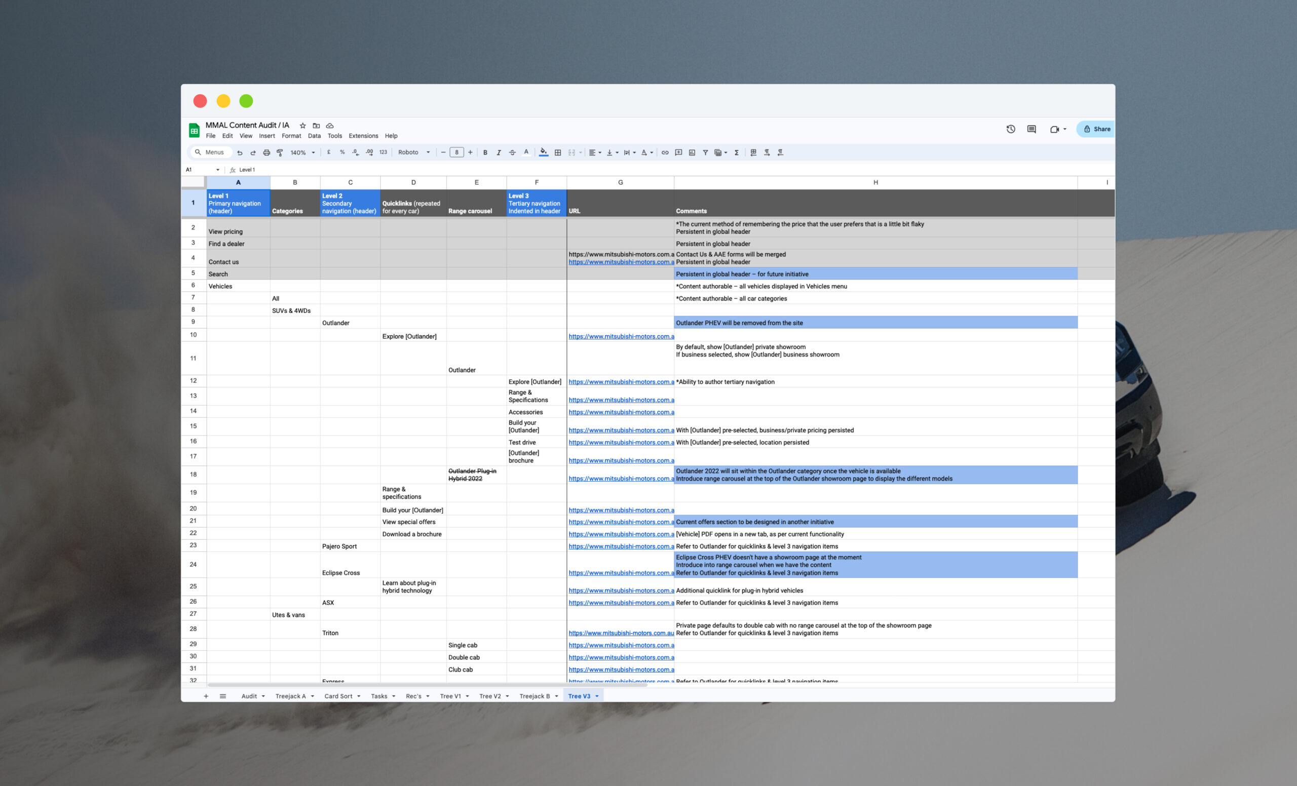Open the Name box dropdown for A1
This screenshot has height=786, width=1297.
point(217,170)
